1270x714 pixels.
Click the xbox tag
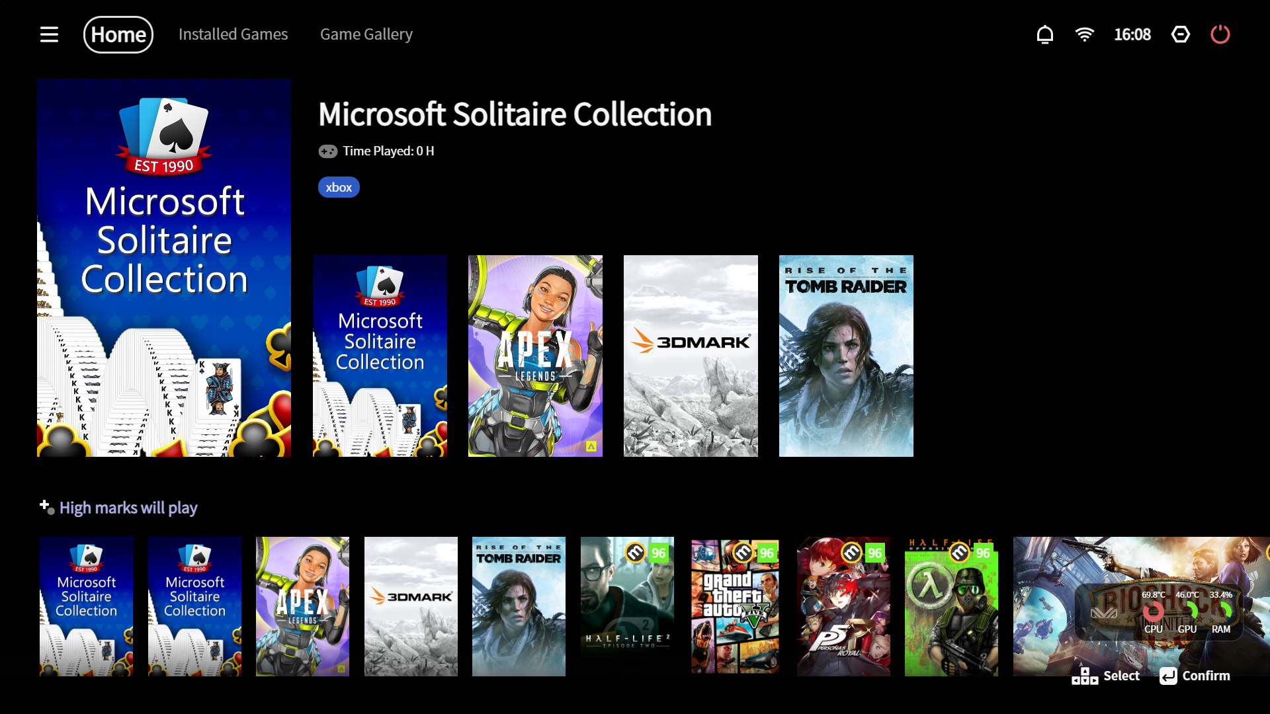pos(339,187)
